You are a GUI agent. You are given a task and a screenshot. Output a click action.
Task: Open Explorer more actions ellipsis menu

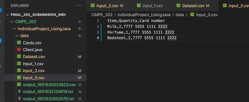tap(79, 6)
